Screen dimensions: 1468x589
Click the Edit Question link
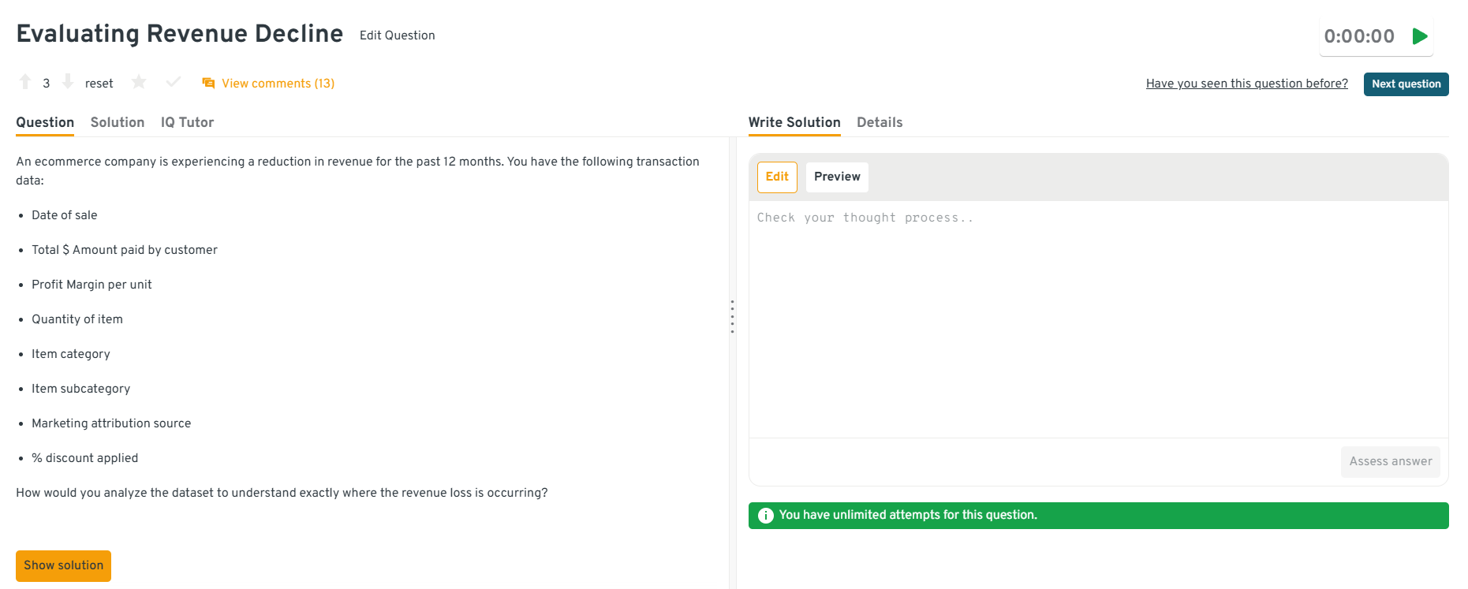(x=397, y=35)
